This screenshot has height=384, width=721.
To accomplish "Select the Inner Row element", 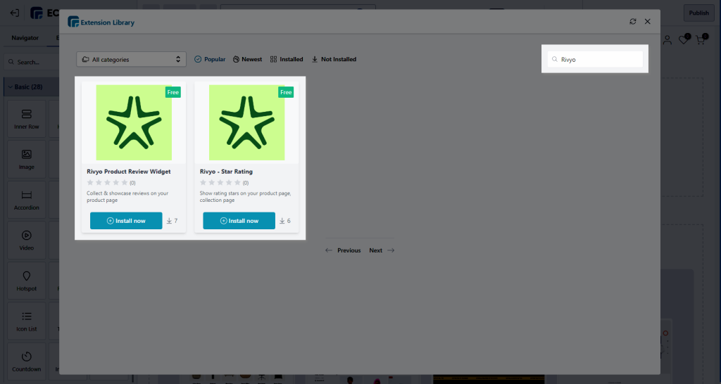I will coord(27,119).
